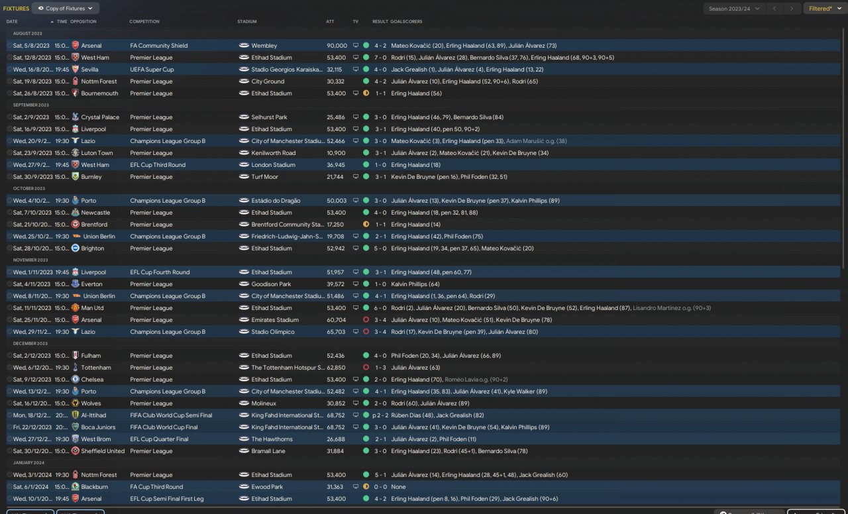Click the Goalscorers column header
848x514 pixels.
[x=407, y=21]
